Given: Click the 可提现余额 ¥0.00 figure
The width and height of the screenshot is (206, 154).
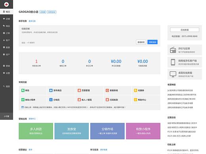Looking at the screenshot, I should 143,61.
